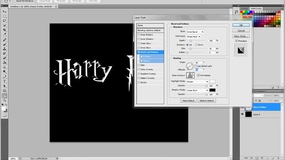Viewport: 285px width, 160px height.
Task: Select the Eyedropper tool
Action: coord(4,34)
